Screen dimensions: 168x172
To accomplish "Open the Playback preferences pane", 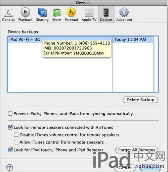I will (25, 15).
